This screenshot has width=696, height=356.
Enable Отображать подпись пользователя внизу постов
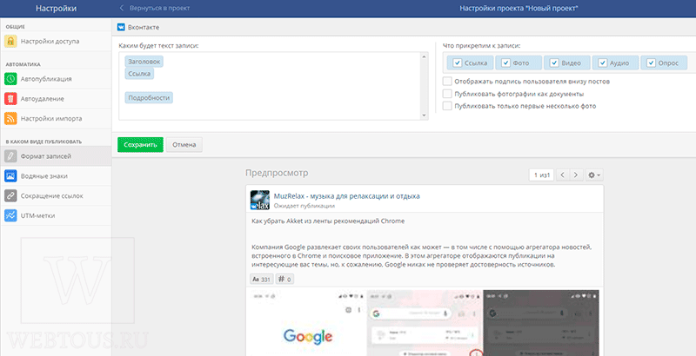point(447,82)
